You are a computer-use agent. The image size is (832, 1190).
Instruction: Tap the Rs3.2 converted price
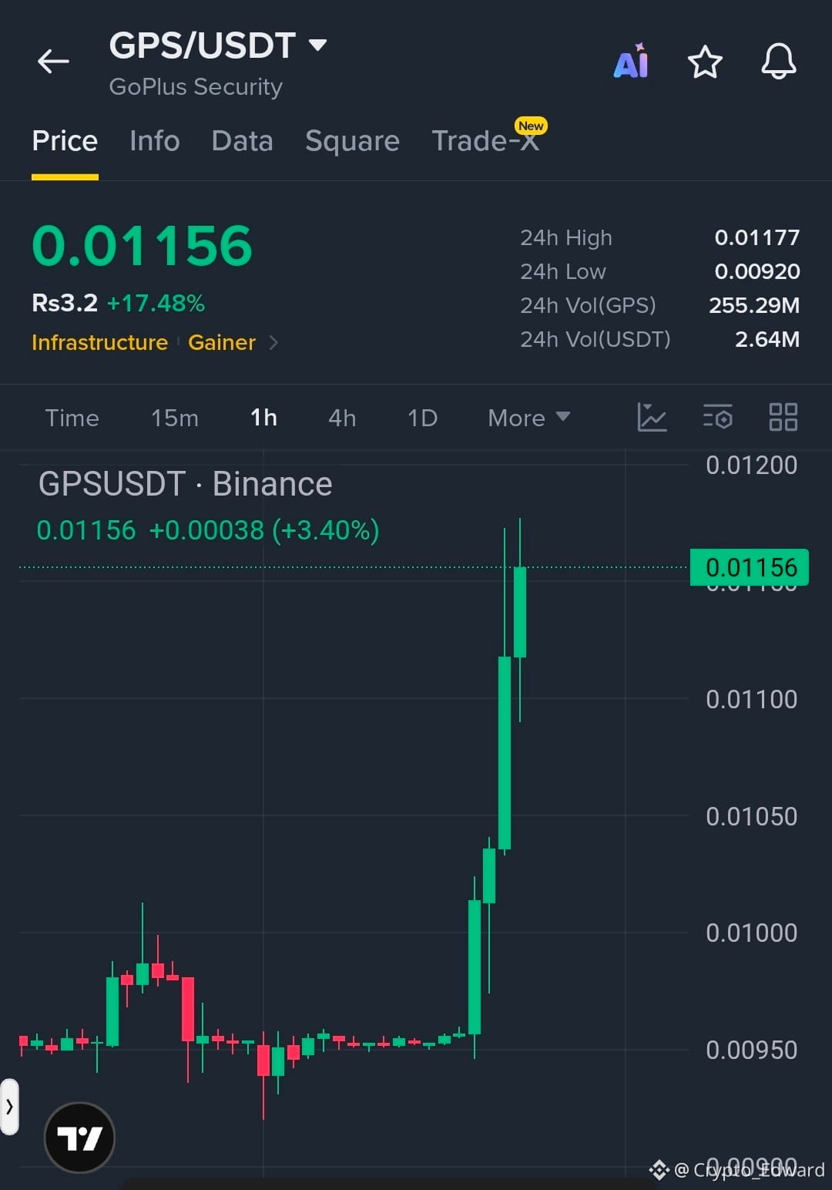pos(65,303)
